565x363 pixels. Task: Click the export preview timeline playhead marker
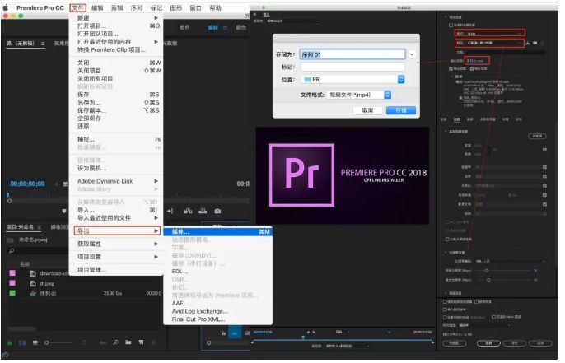[303, 337]
